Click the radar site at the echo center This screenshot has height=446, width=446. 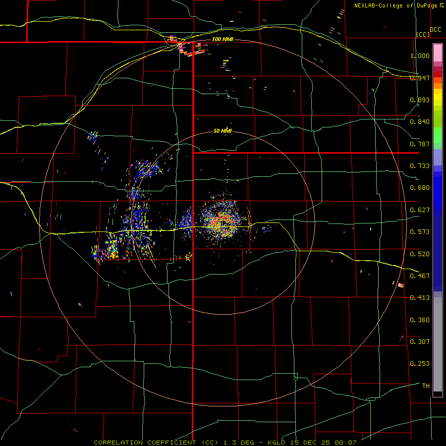coord(223,223)
